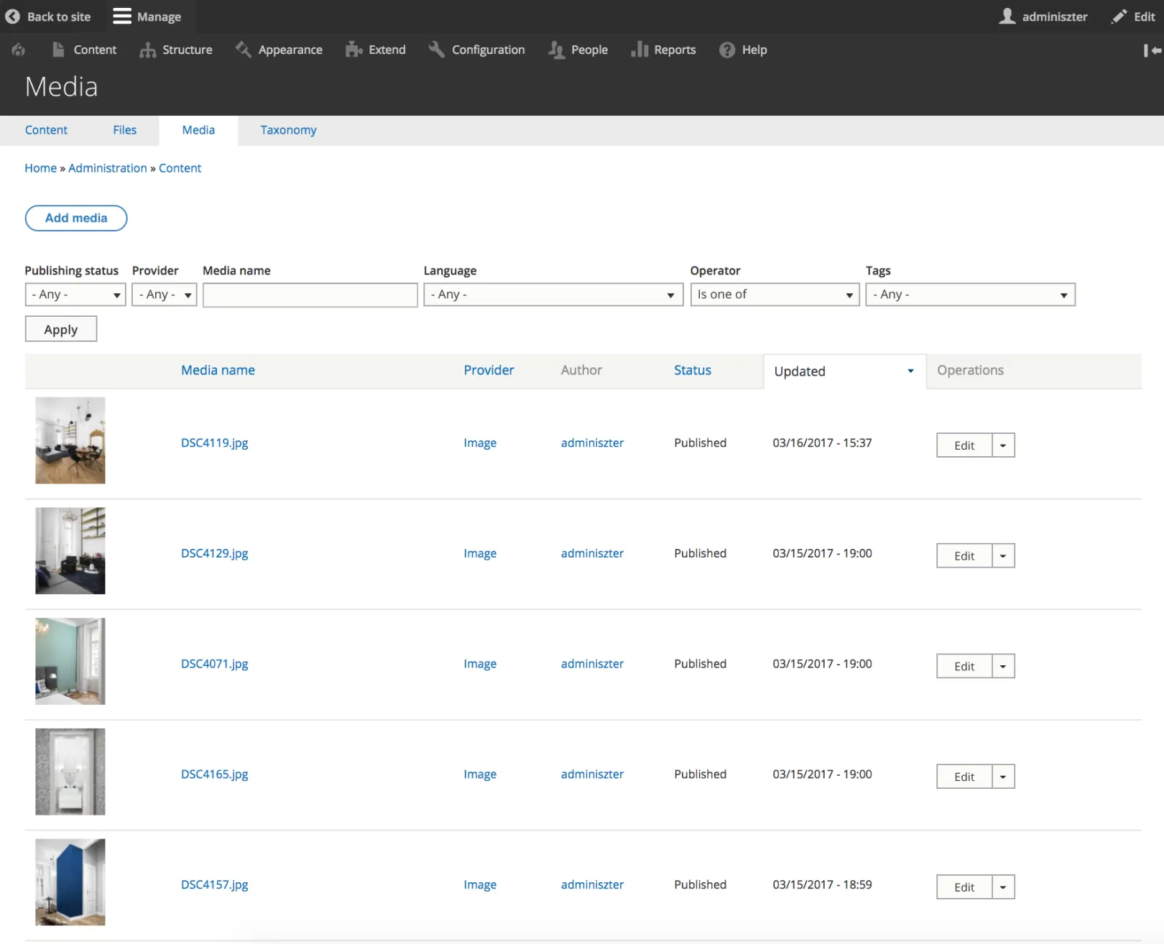Screen dimensions: 1164x944
Task: Edit the DSC4157.jpg media item
Action: [964, 887]
